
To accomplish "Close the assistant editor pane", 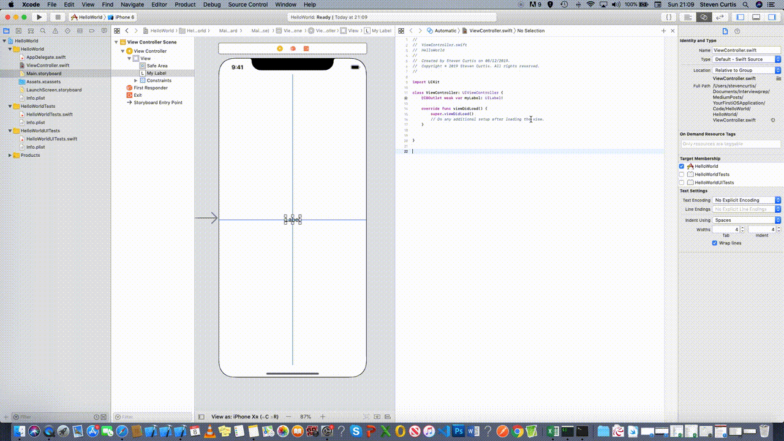I will [673, 31].
